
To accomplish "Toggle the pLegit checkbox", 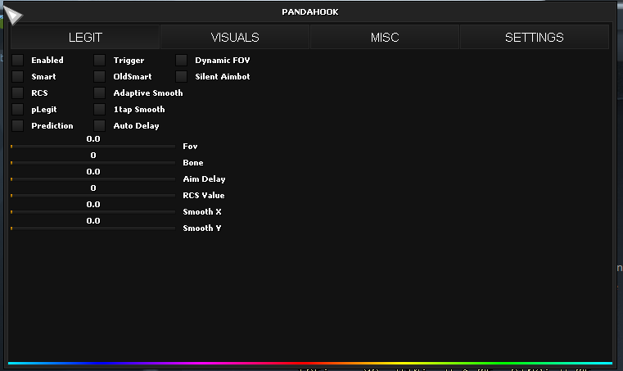I will [17, 109].
